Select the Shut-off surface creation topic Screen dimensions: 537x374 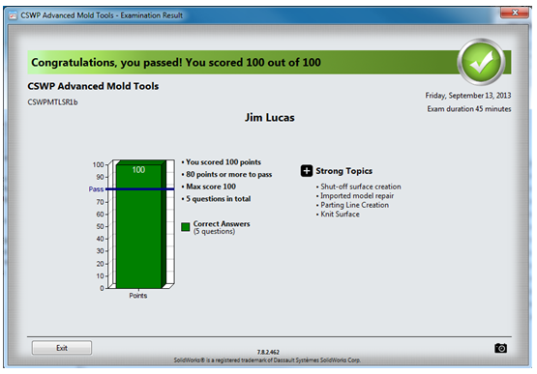(x=360, y=187)
